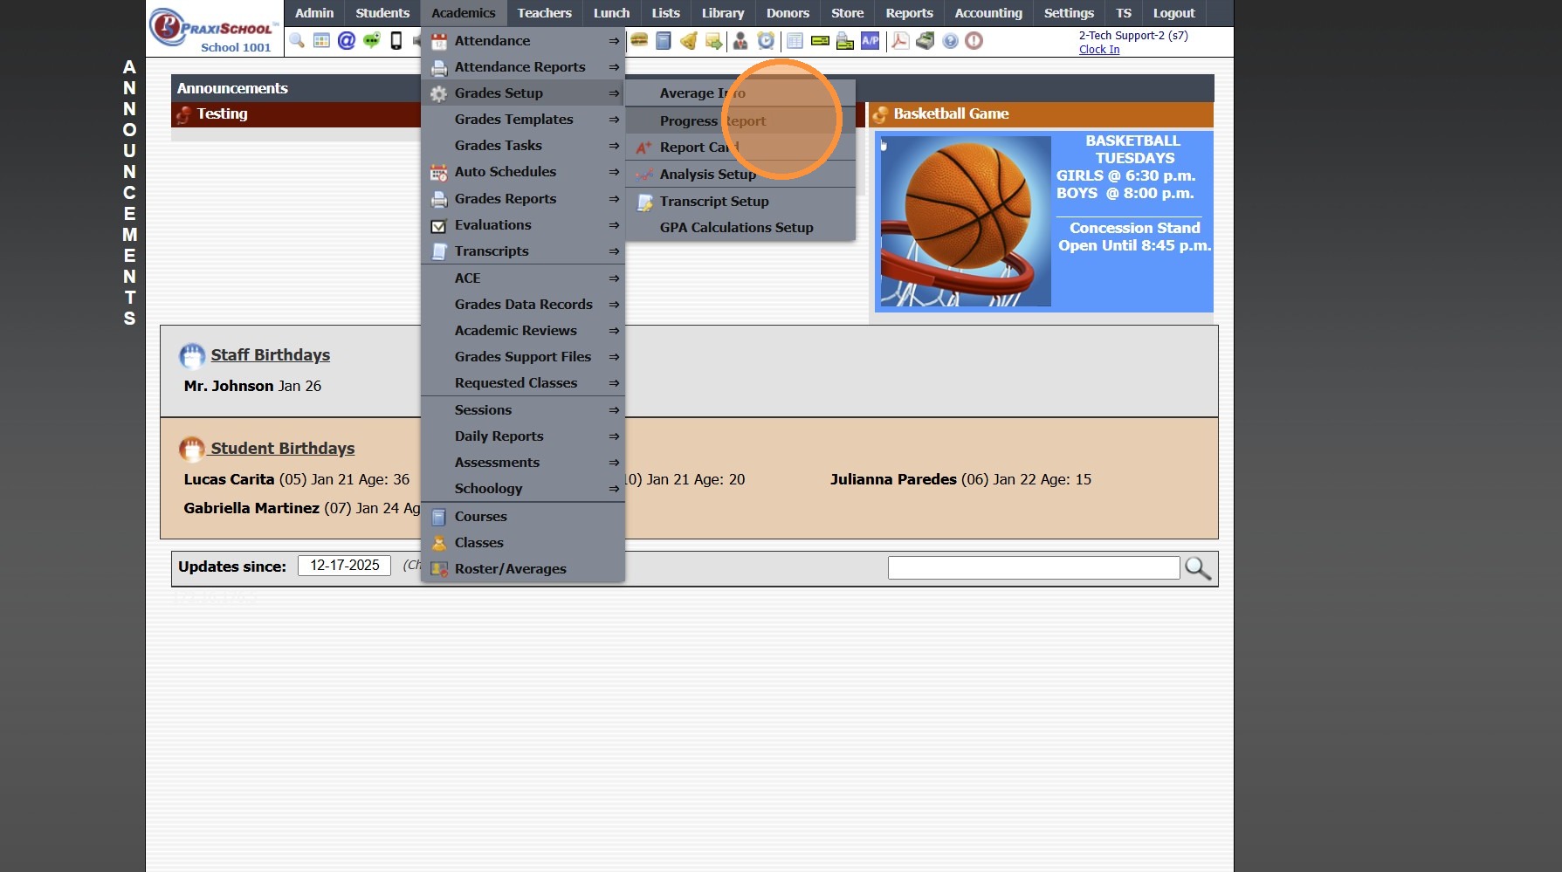Image resolution: width=1562 pixels, height=872 pixels.
Task: Click the Grades Reports printer icon
Action: pyautogui.click(x=439, y=200)
